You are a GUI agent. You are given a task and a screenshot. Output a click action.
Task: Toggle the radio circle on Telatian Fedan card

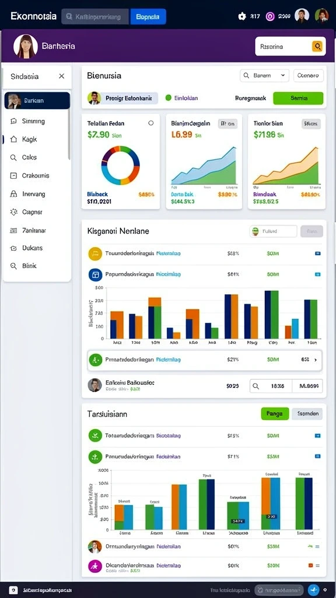(x=151, y=123)
